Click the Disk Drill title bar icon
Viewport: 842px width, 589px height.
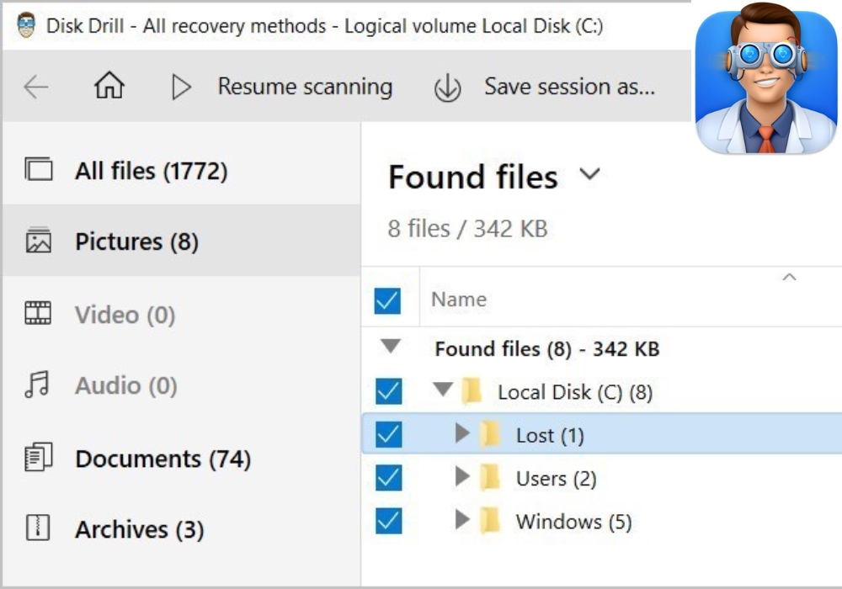click(26, 25)
